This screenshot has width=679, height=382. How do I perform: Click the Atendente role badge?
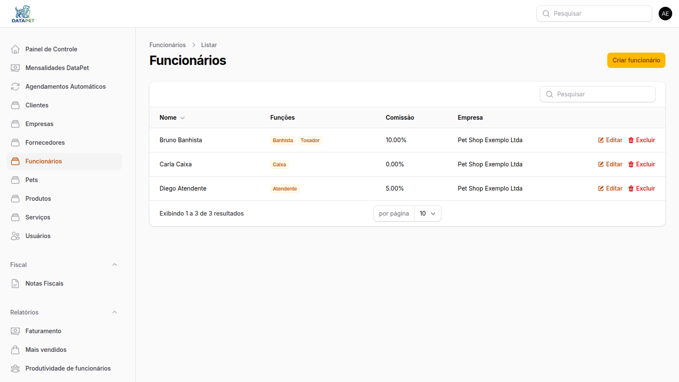pos(285,189)
